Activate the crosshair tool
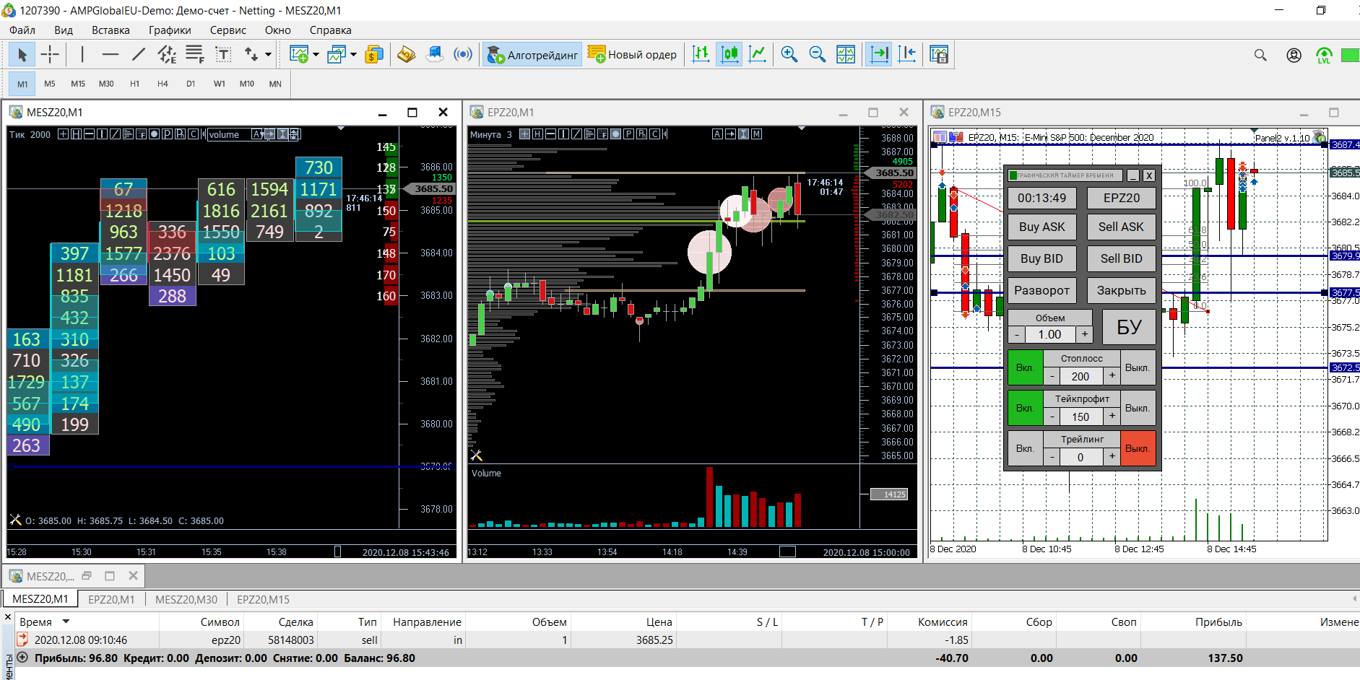 click(x=50, y=54)
